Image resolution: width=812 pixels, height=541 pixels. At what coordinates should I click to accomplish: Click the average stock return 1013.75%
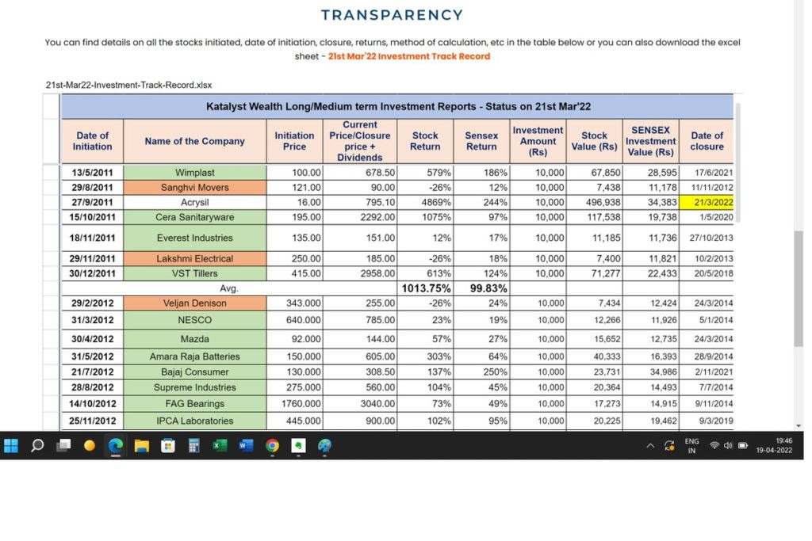coord(425,288)
